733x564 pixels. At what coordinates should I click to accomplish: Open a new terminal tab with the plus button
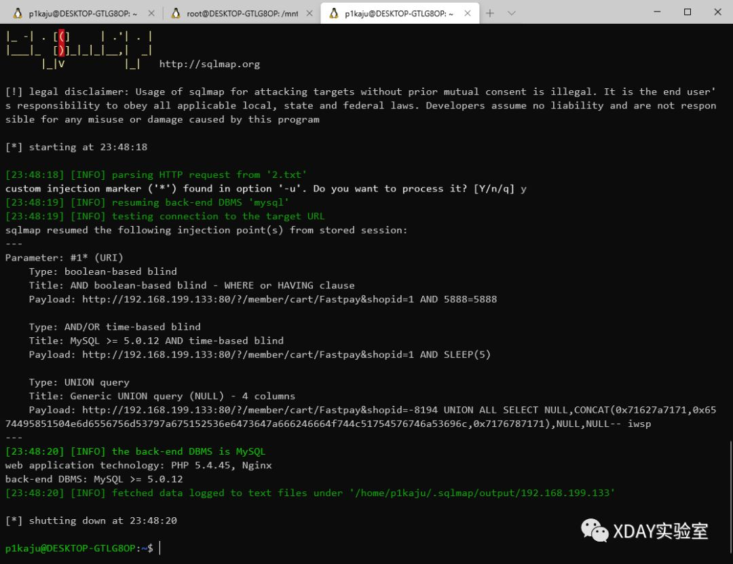490,13
